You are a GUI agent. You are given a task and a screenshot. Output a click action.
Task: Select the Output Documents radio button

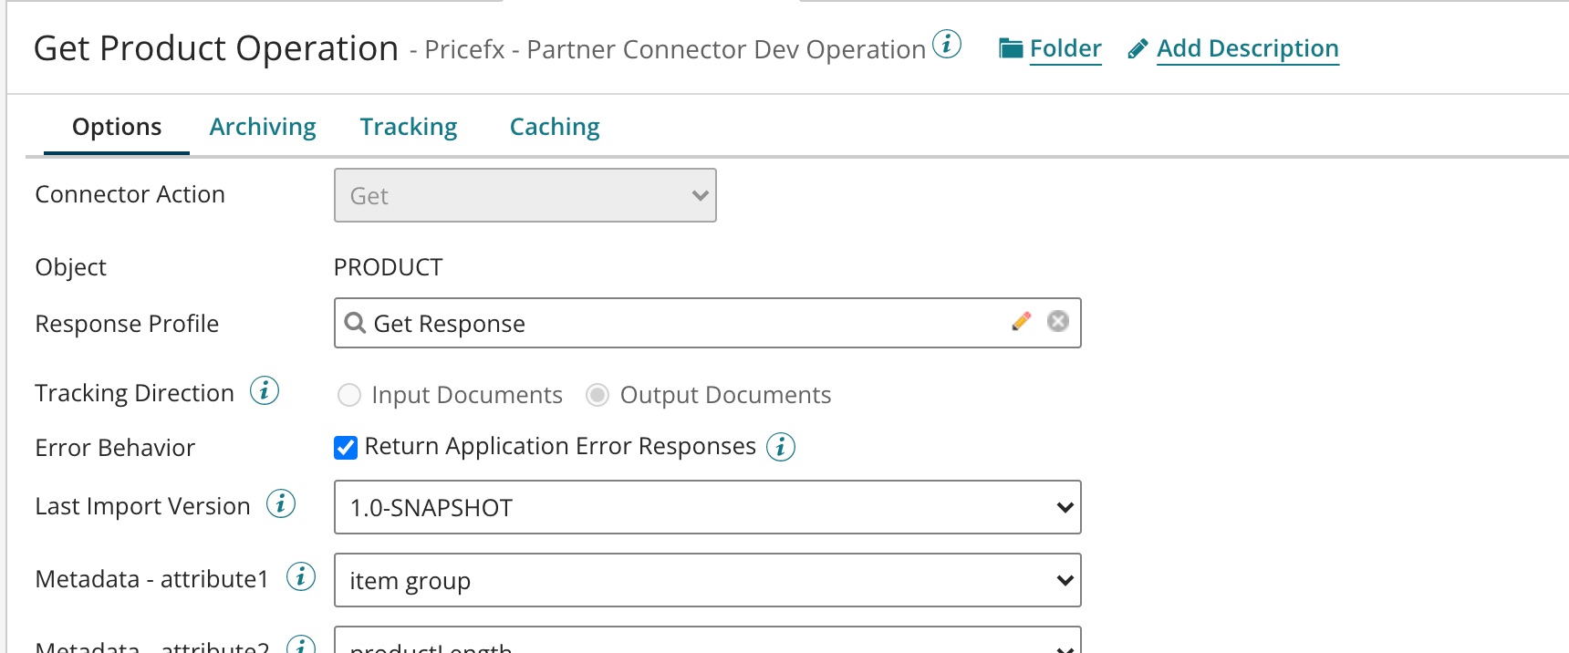point(597,395)
